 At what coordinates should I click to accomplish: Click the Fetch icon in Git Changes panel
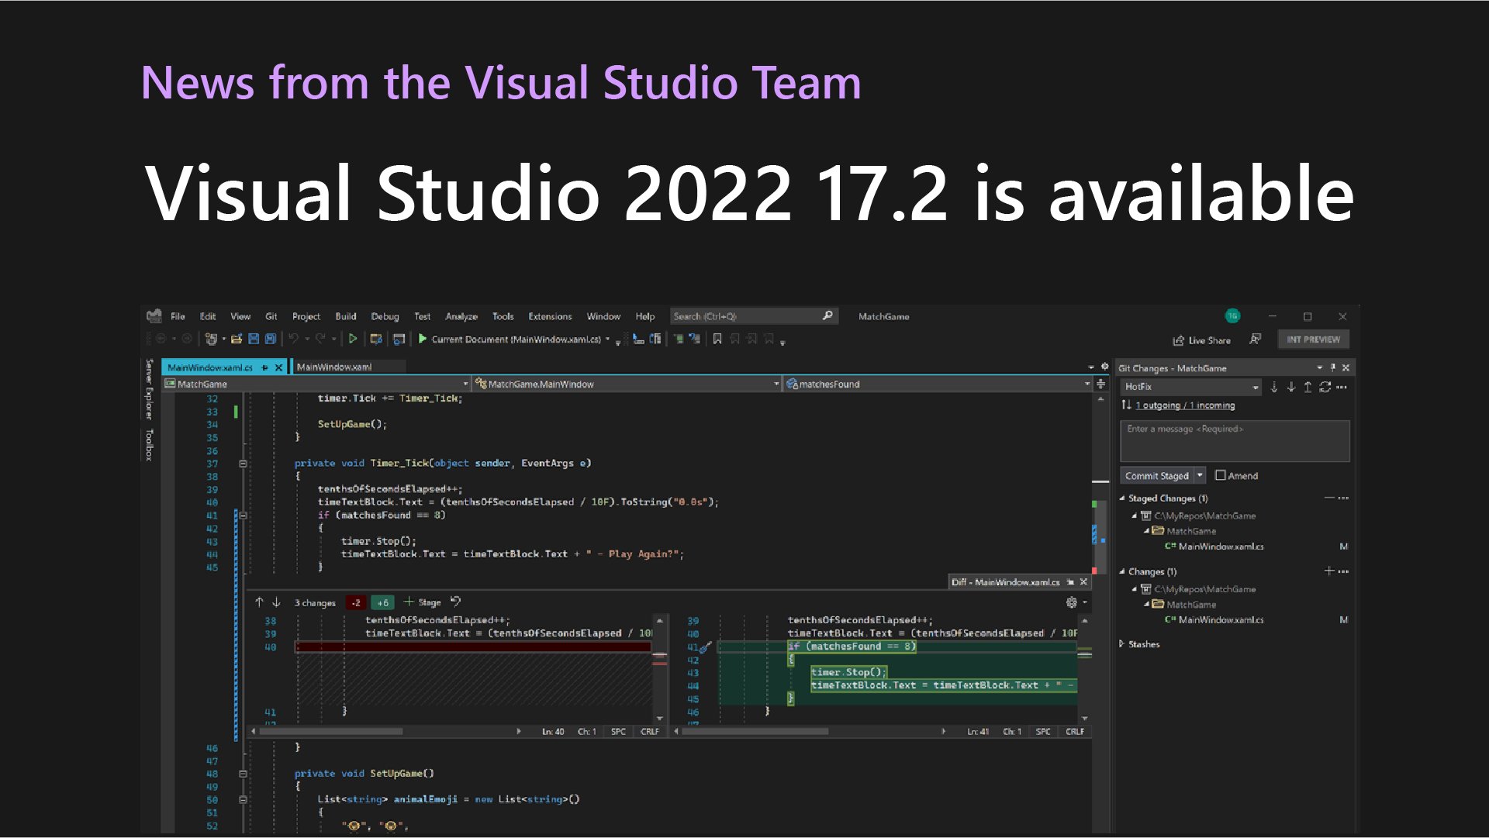tap(1274, 387)
